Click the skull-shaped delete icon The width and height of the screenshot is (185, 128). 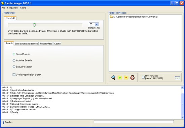coord(133,78)
